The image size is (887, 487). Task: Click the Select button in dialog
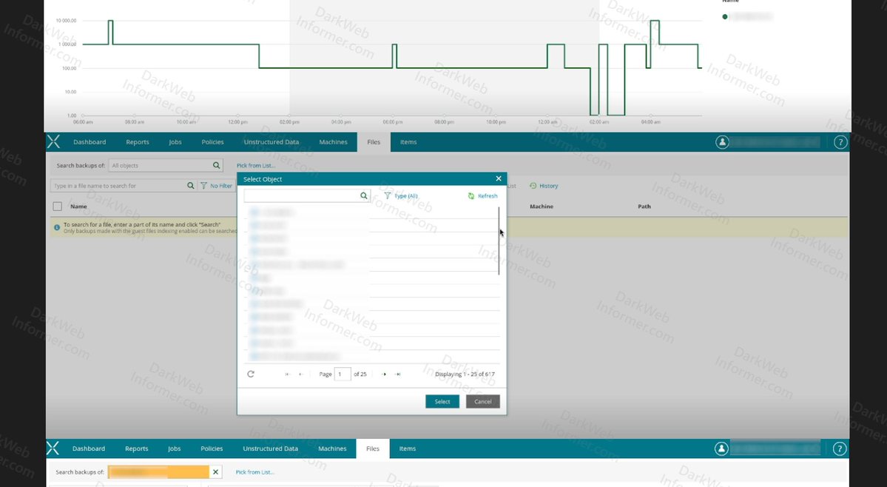coord(442,402)
